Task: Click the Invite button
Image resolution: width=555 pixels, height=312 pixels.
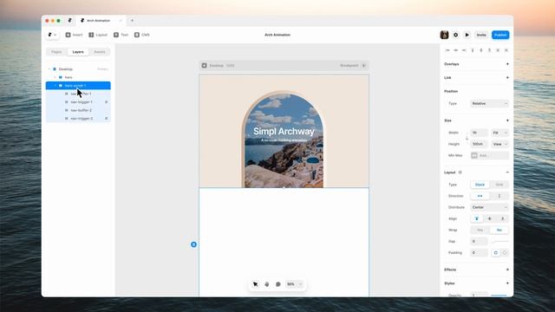Action: (x=481, y=35)
